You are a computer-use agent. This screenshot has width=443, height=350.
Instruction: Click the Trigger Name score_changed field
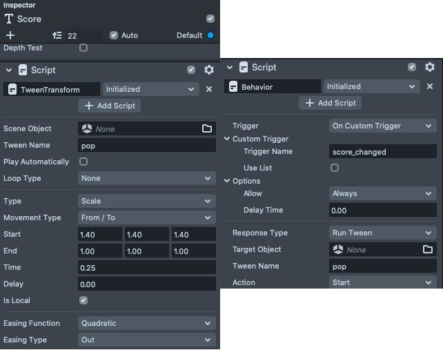[x=382, y=151]
